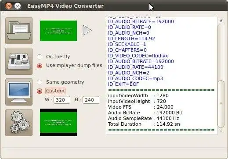The width and height of the screenshot is (228, 159).
Task: Click the ID_AUDIO_CODEC=mp3 line
Action: (135, 78)
